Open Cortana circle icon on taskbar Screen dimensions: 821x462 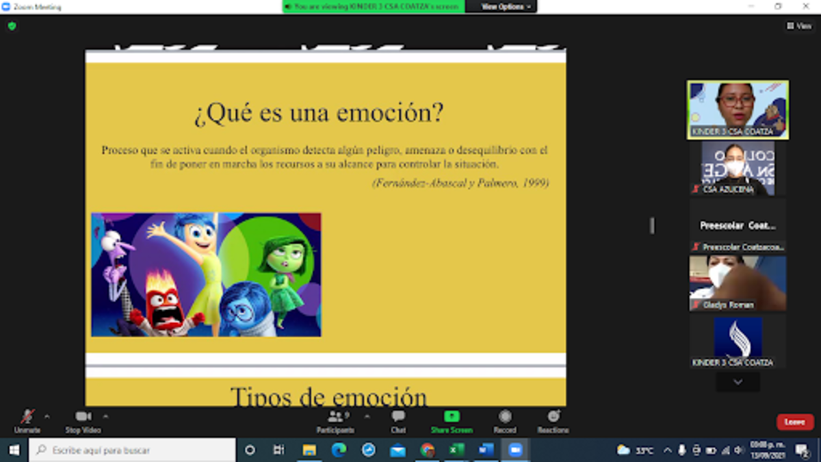(250, 450)
